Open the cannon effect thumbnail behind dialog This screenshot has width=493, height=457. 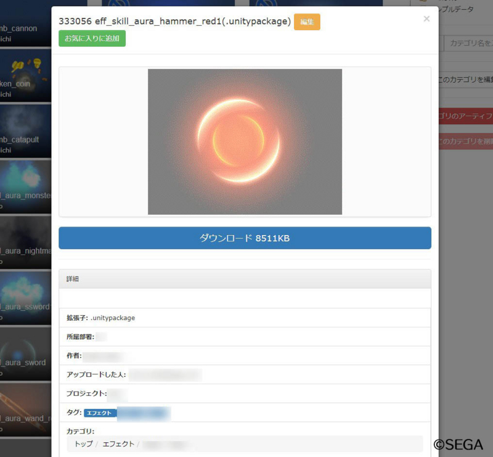25,23
